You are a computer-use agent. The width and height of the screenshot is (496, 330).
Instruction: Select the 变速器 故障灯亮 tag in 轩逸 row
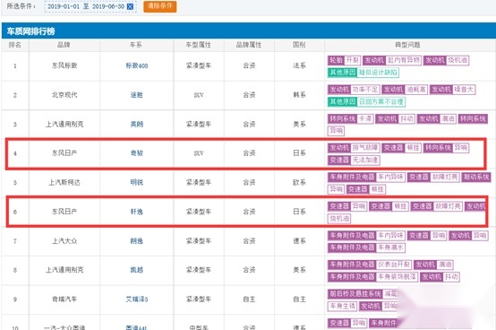[x=437, y=206]
